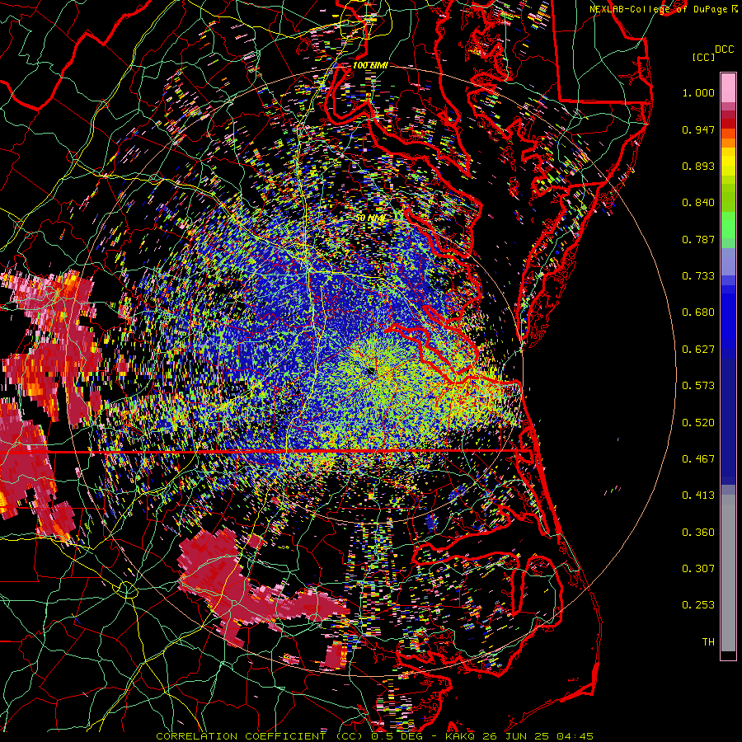Select the 0.627 legend value

698,350
